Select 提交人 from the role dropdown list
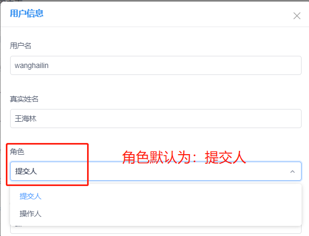 pos(30,196)
